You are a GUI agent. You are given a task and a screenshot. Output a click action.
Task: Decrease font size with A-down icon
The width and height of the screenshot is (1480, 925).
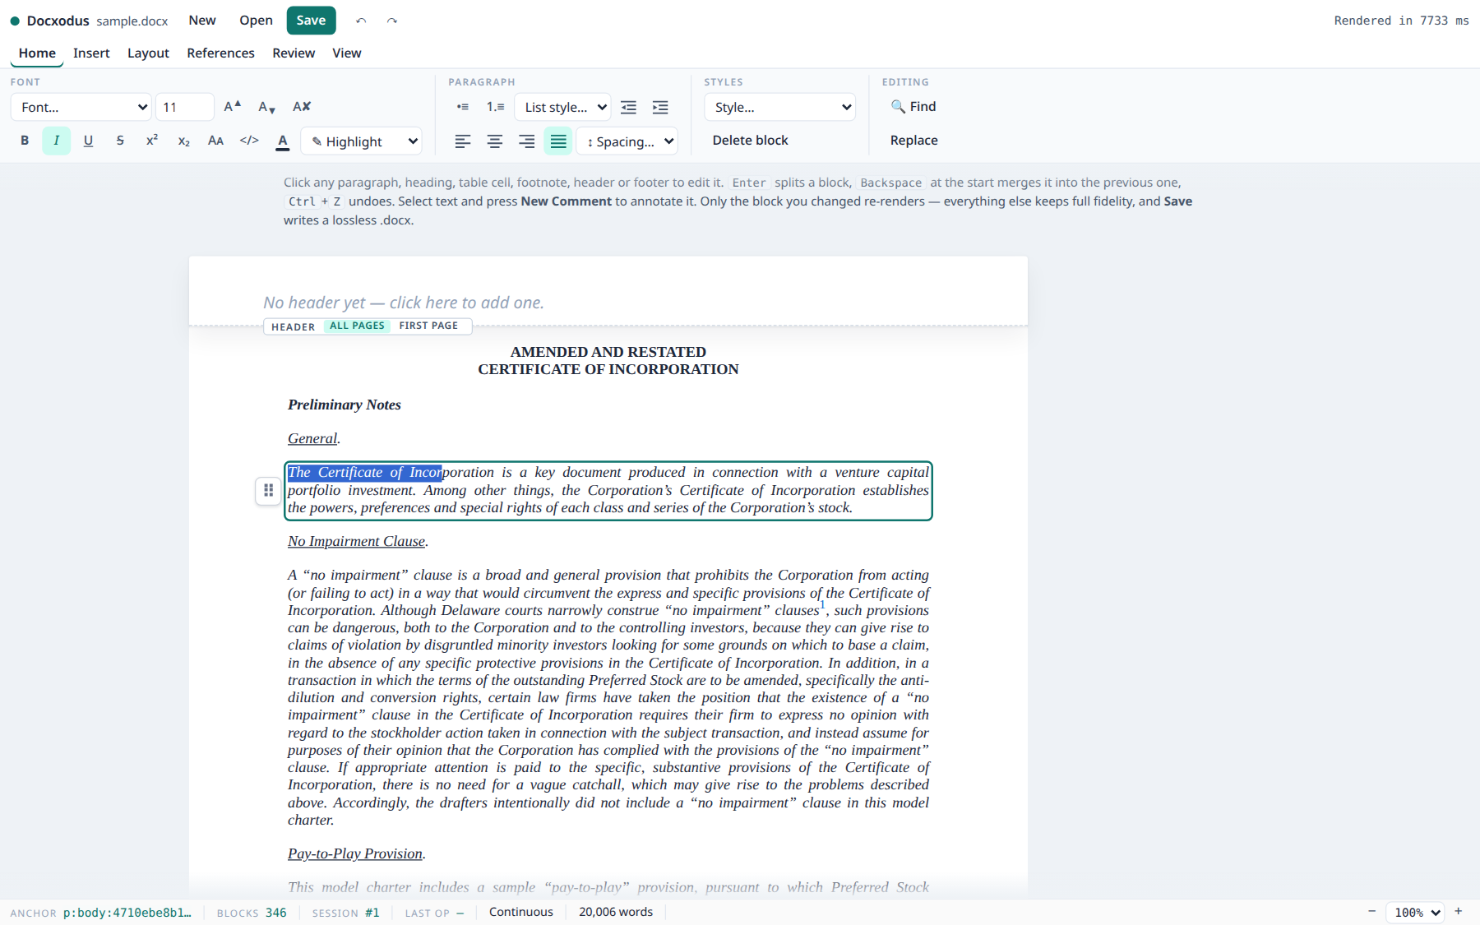click(266, 106)
